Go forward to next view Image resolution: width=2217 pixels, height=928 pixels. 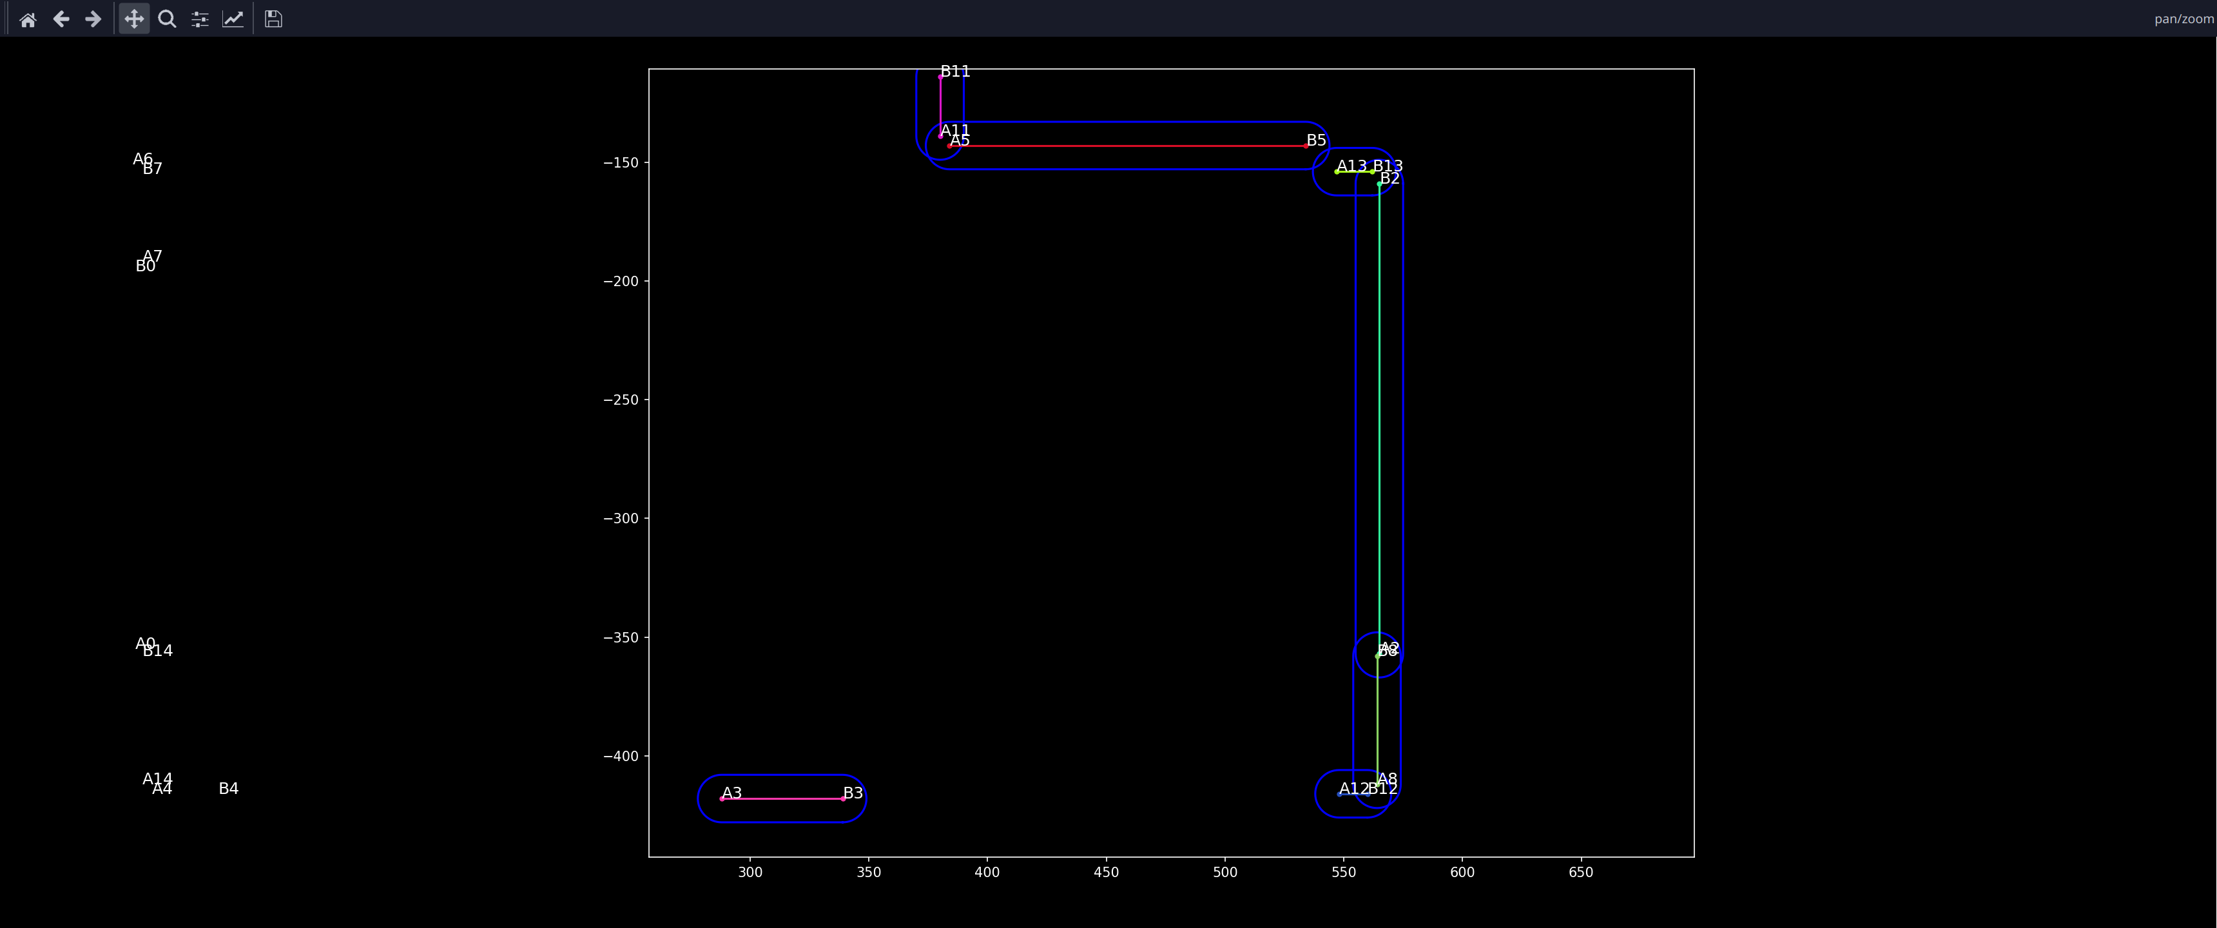tap(93, 19)
